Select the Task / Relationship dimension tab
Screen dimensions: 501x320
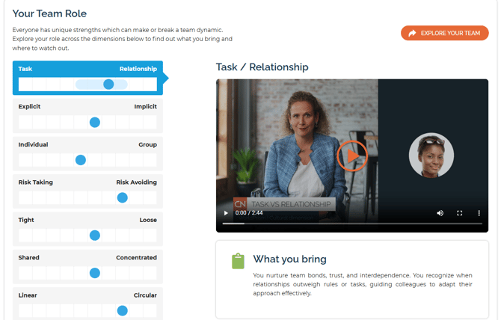[87, 78]
